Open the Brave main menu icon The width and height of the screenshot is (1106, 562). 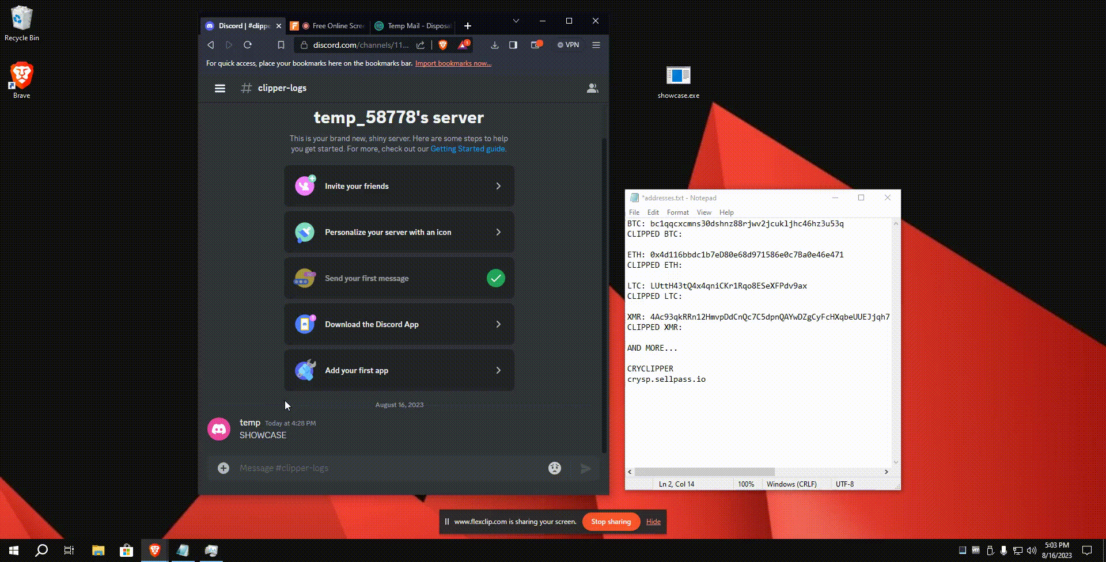click(x=596, y=45)
